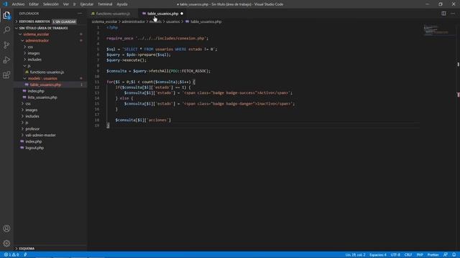Expand css folder under administrador

click(50, 47)
